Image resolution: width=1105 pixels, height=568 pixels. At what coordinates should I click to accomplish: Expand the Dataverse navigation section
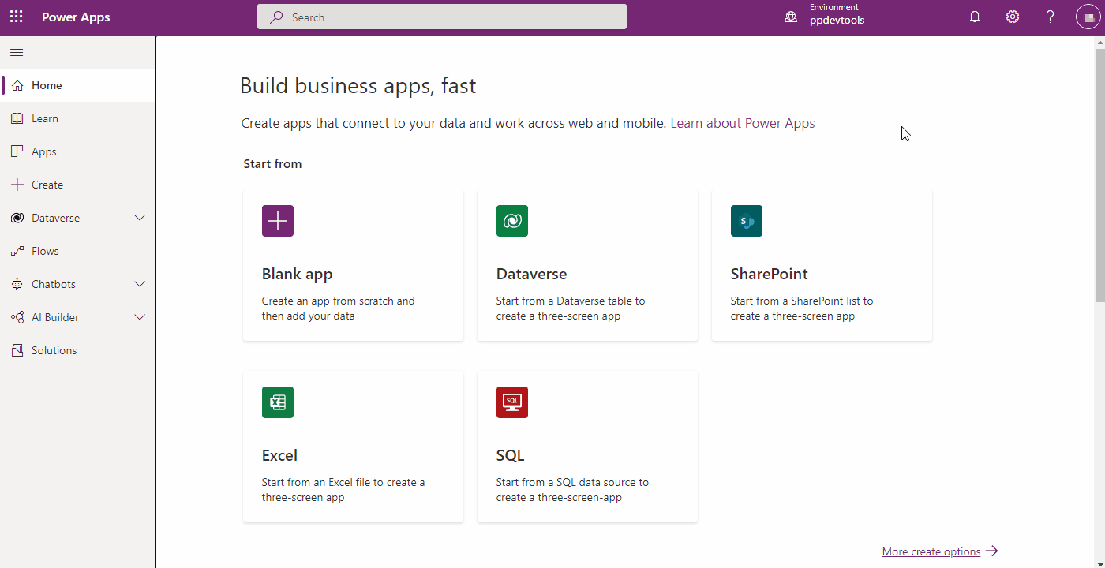click(140, 218)
